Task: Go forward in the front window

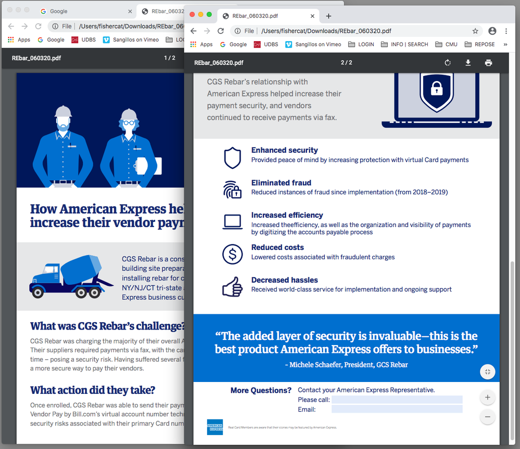Action: click(x=207, y=31)
